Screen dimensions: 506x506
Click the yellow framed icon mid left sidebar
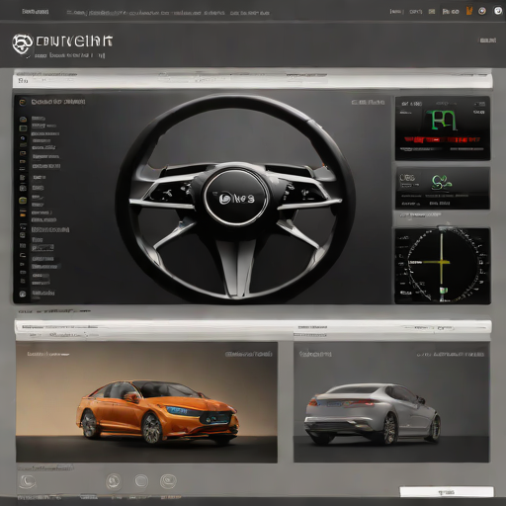point(23,200)
